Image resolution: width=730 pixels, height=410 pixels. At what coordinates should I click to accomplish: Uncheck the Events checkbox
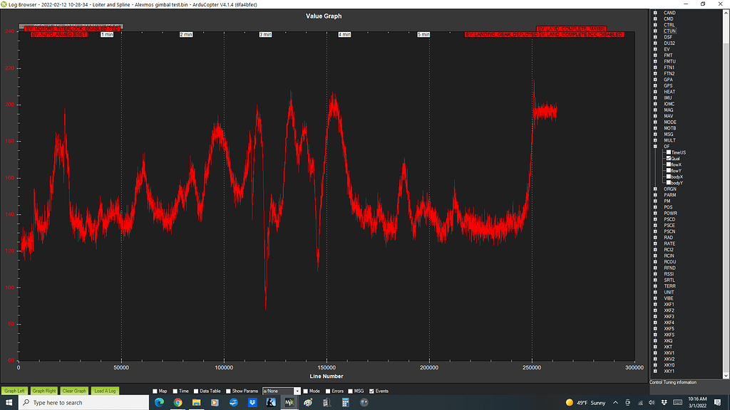[371, 390]
